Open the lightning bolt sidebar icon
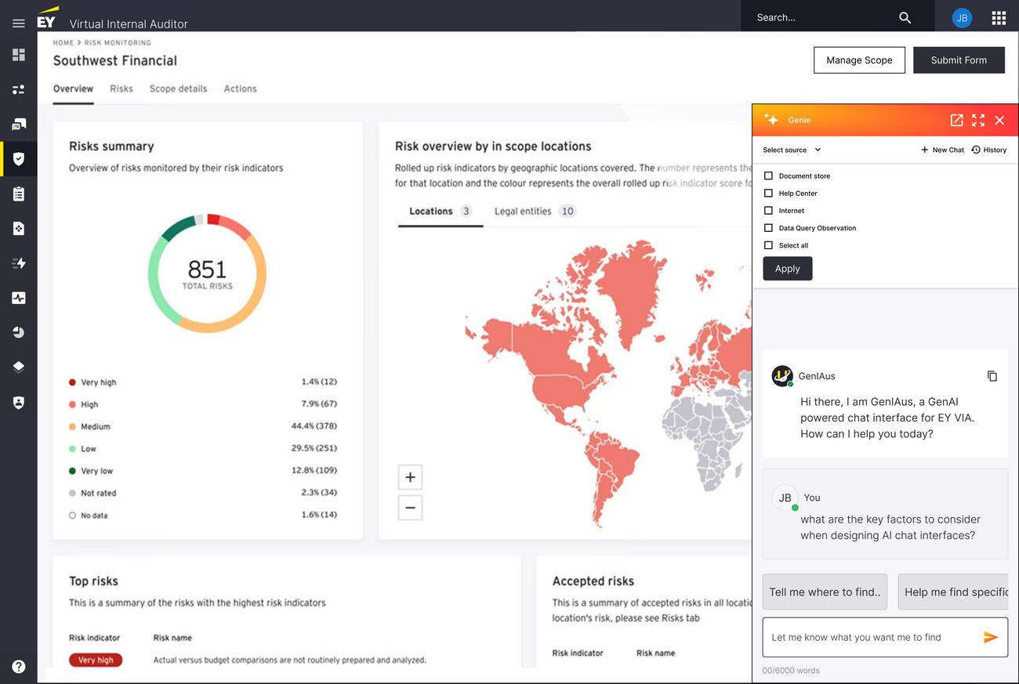 point(19,263)
